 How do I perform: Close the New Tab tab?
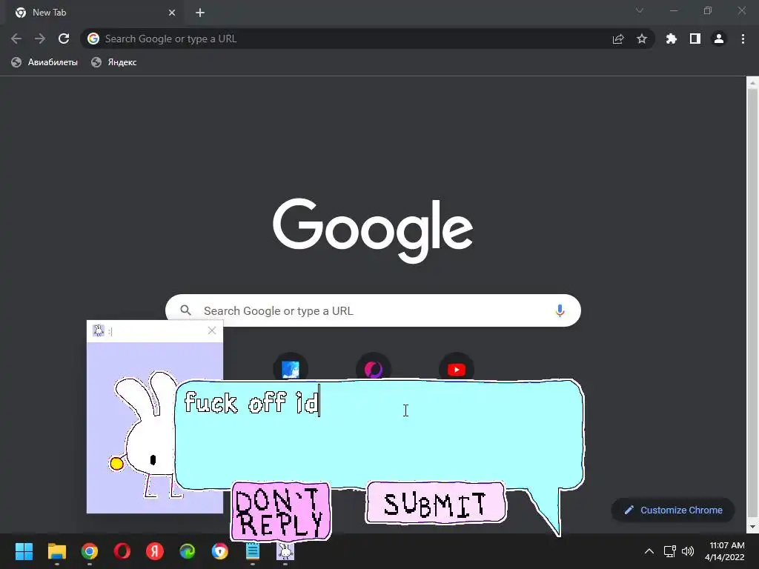point(172,13)
